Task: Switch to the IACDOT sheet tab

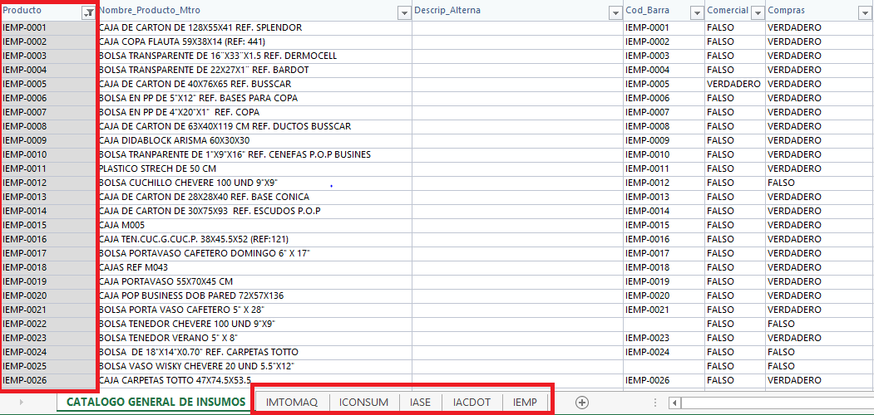Action: click(x=472, y=403)
